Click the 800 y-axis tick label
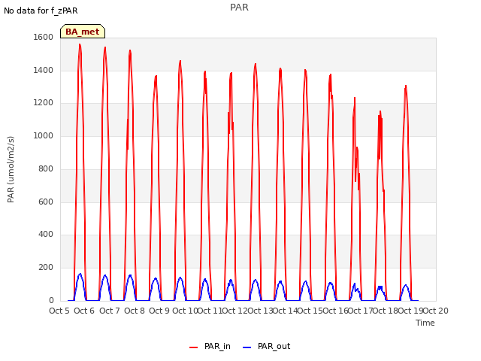 pyautogui.click(x=46, y=168)
